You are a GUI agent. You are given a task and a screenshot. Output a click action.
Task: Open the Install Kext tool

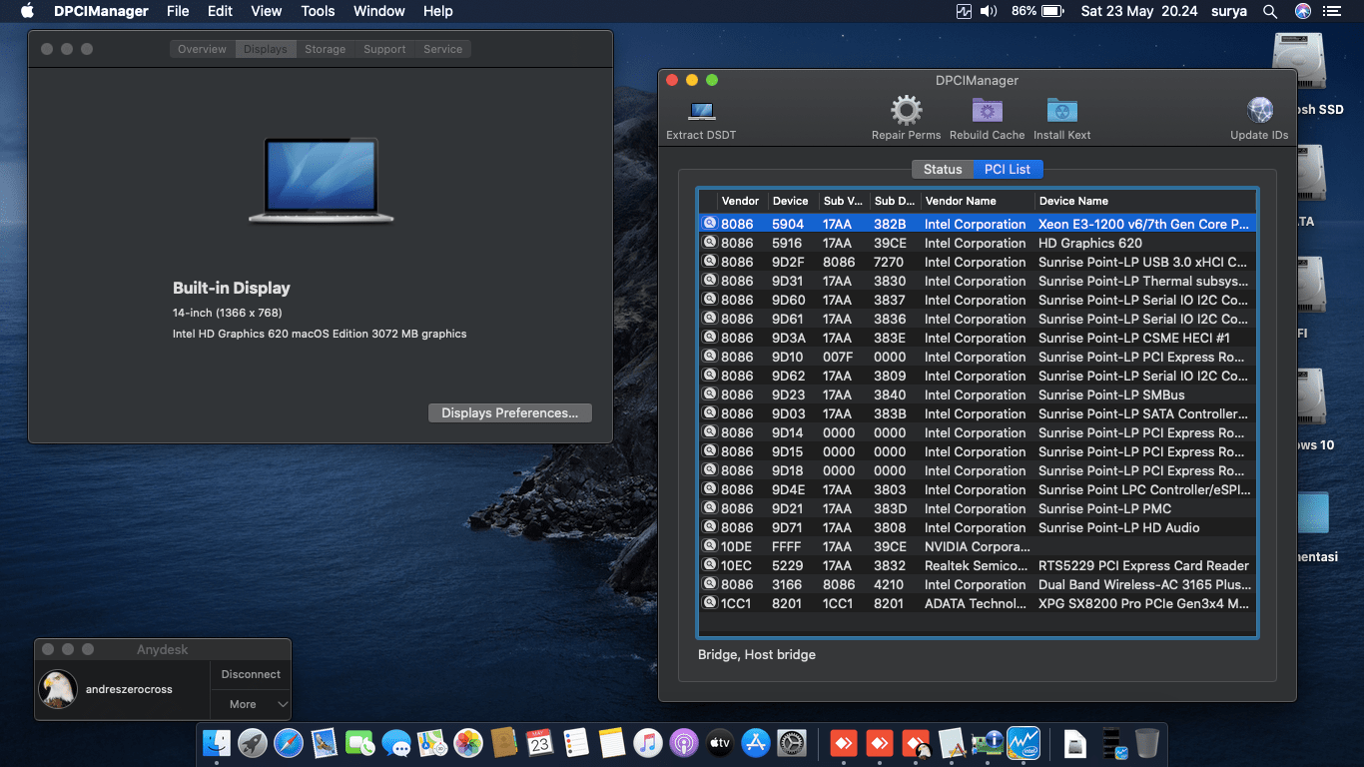(1061, 110)
